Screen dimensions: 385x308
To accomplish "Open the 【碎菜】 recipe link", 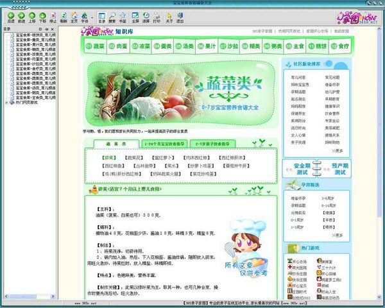I will click(x=109, y=158).
